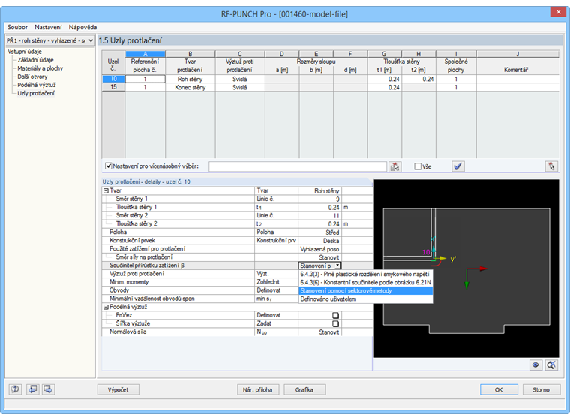
Task: Click the Vyhlazená poso load value
Action: (320, 249)
